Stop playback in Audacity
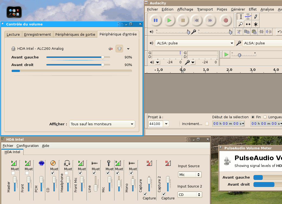 (x=183, y=21)
